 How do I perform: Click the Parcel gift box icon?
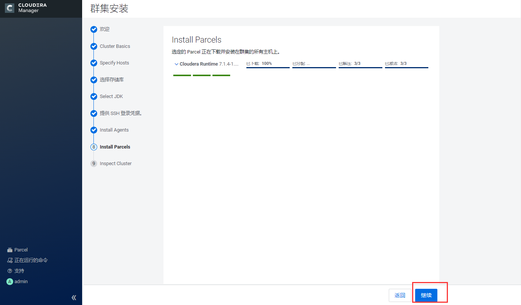tap(10, 250)
